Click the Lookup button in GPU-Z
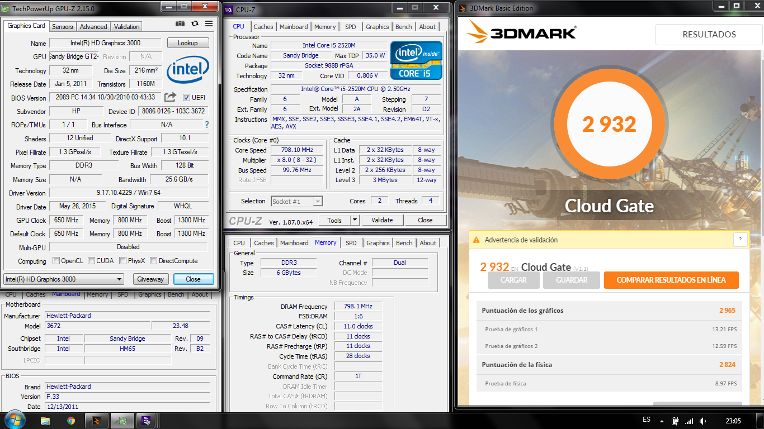The image size is (764, 429). click(x=187, y=43)
